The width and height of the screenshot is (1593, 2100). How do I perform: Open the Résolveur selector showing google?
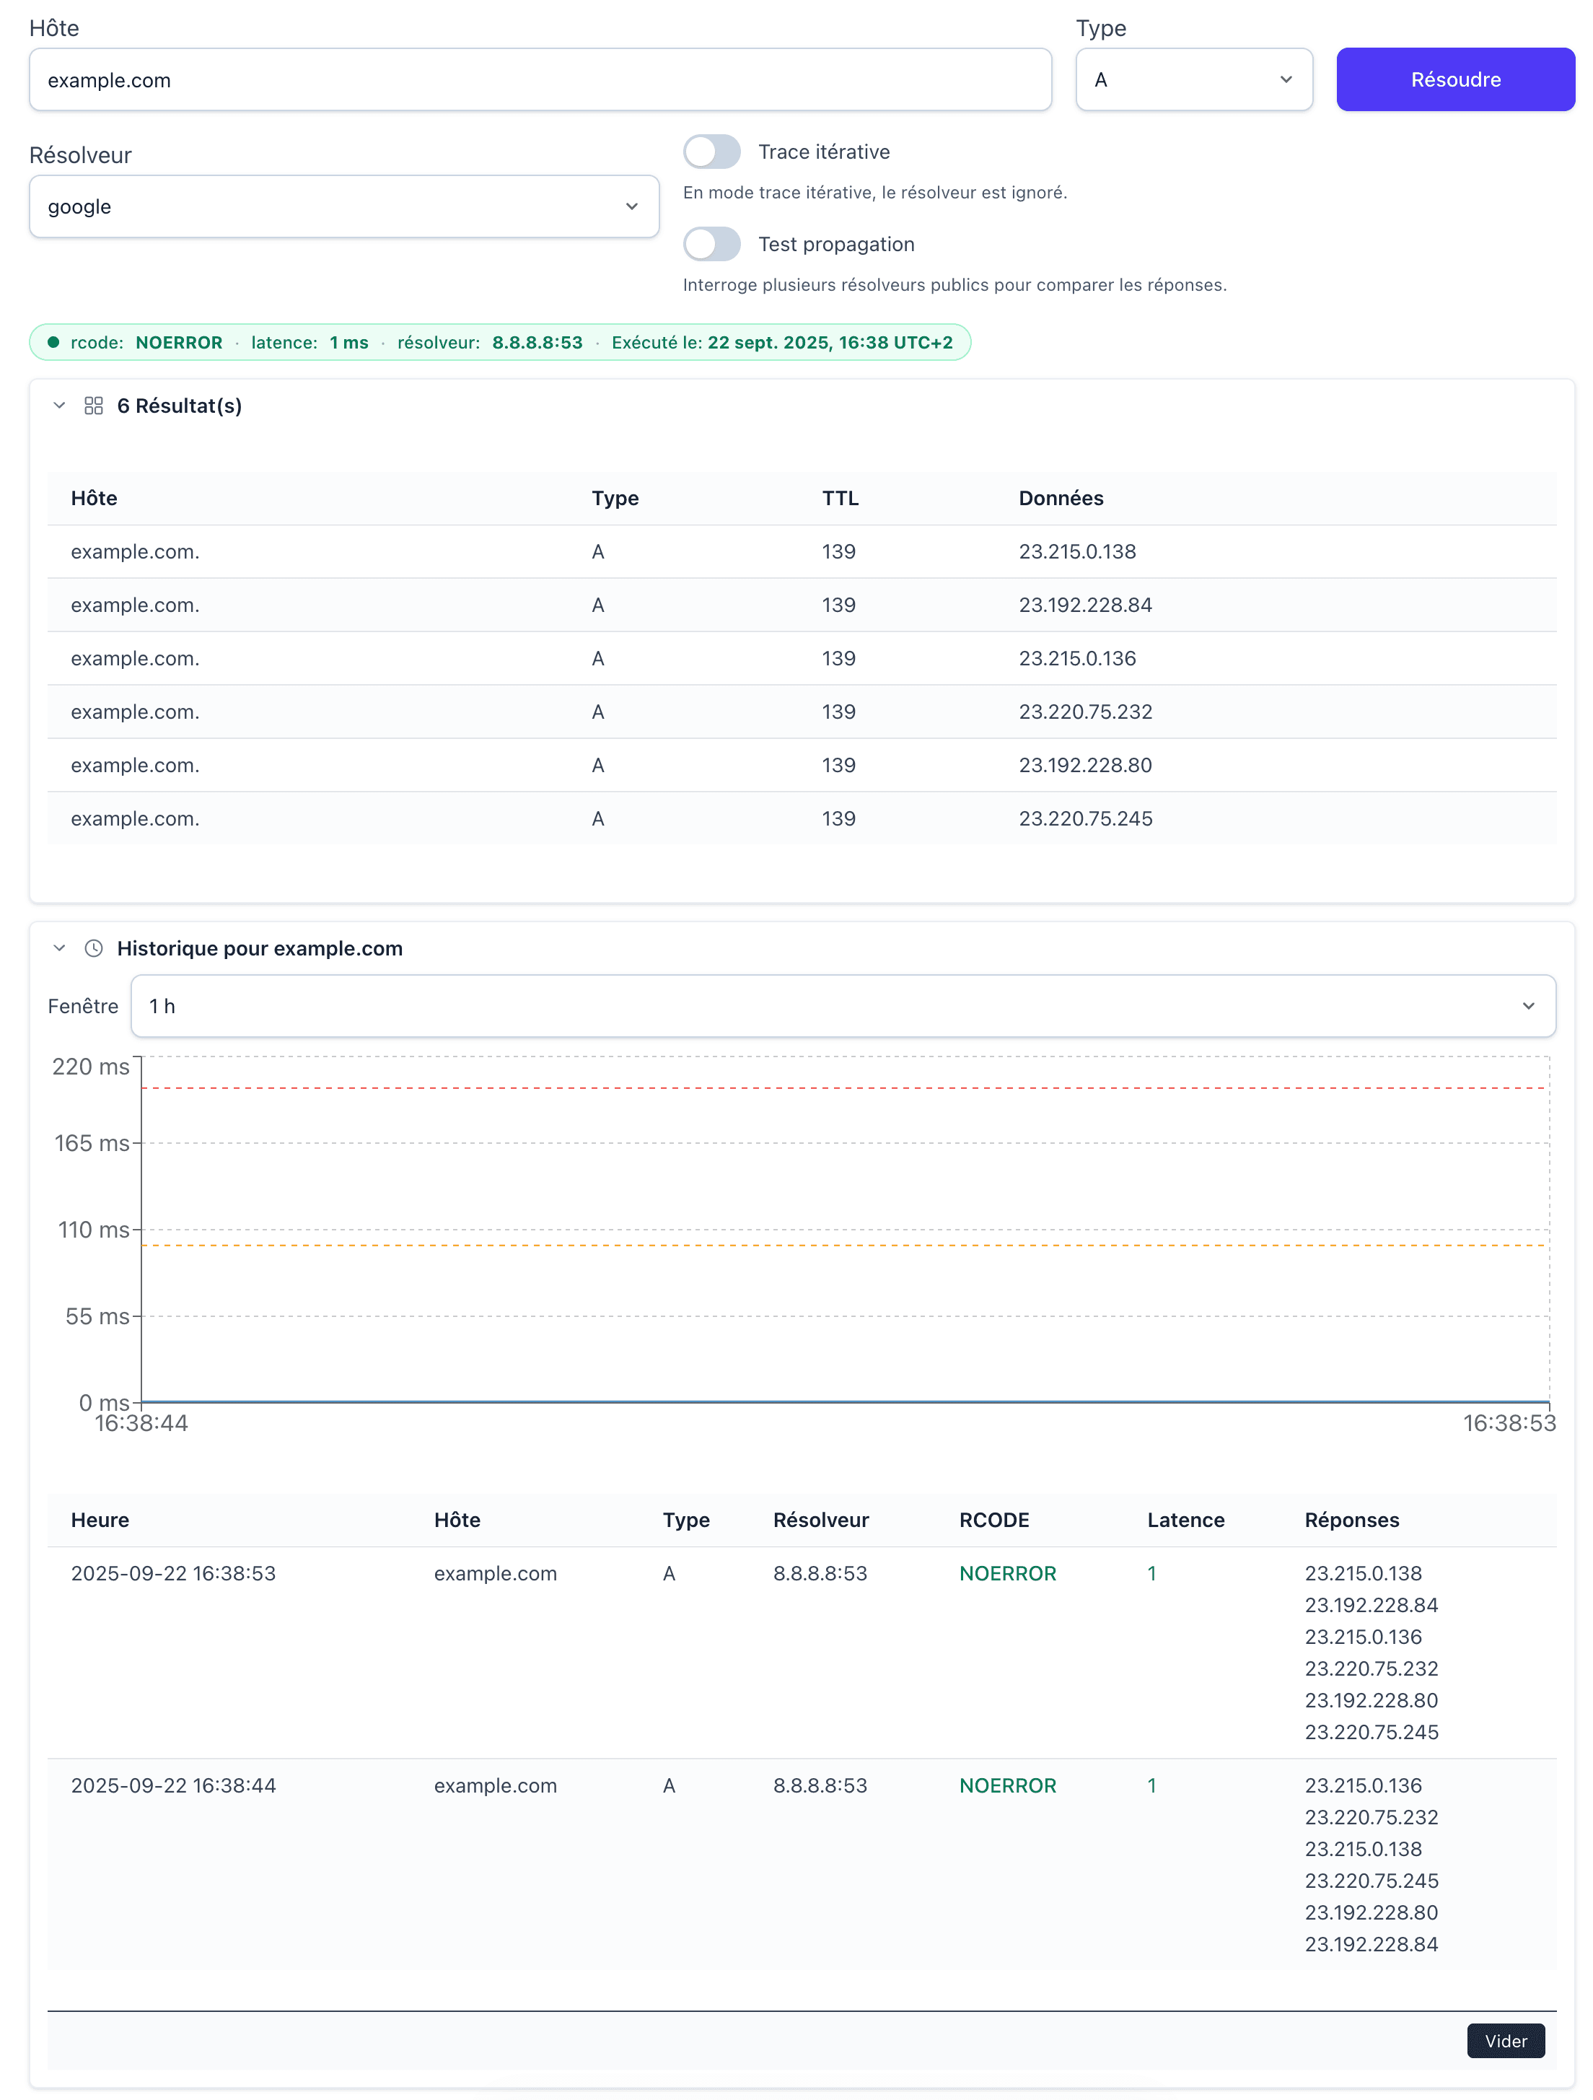tap(343, 206)
